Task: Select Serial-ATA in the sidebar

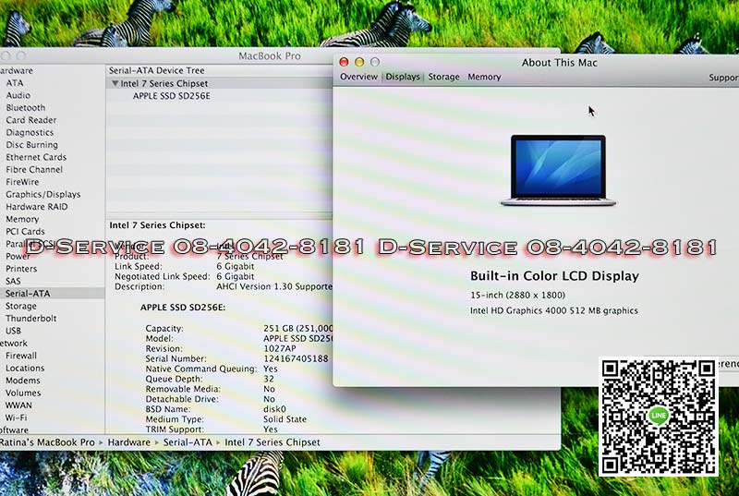Action: (28, 293)
